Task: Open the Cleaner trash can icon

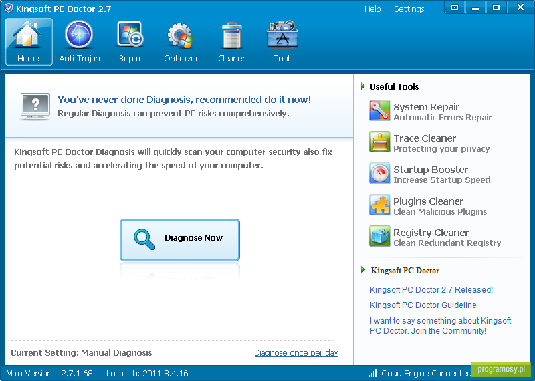Action: (x=231, y=35)
